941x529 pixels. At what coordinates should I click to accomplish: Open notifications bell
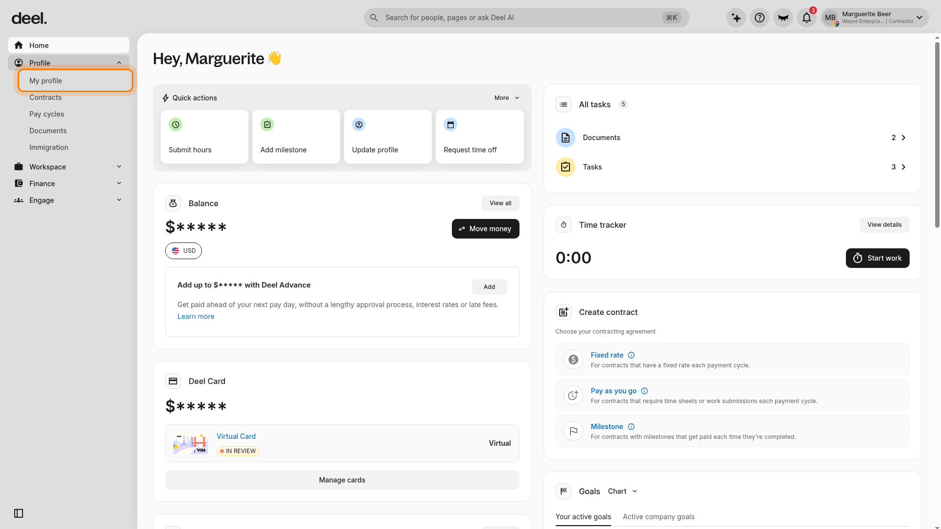pyautogui.click(x=807, y=18)
